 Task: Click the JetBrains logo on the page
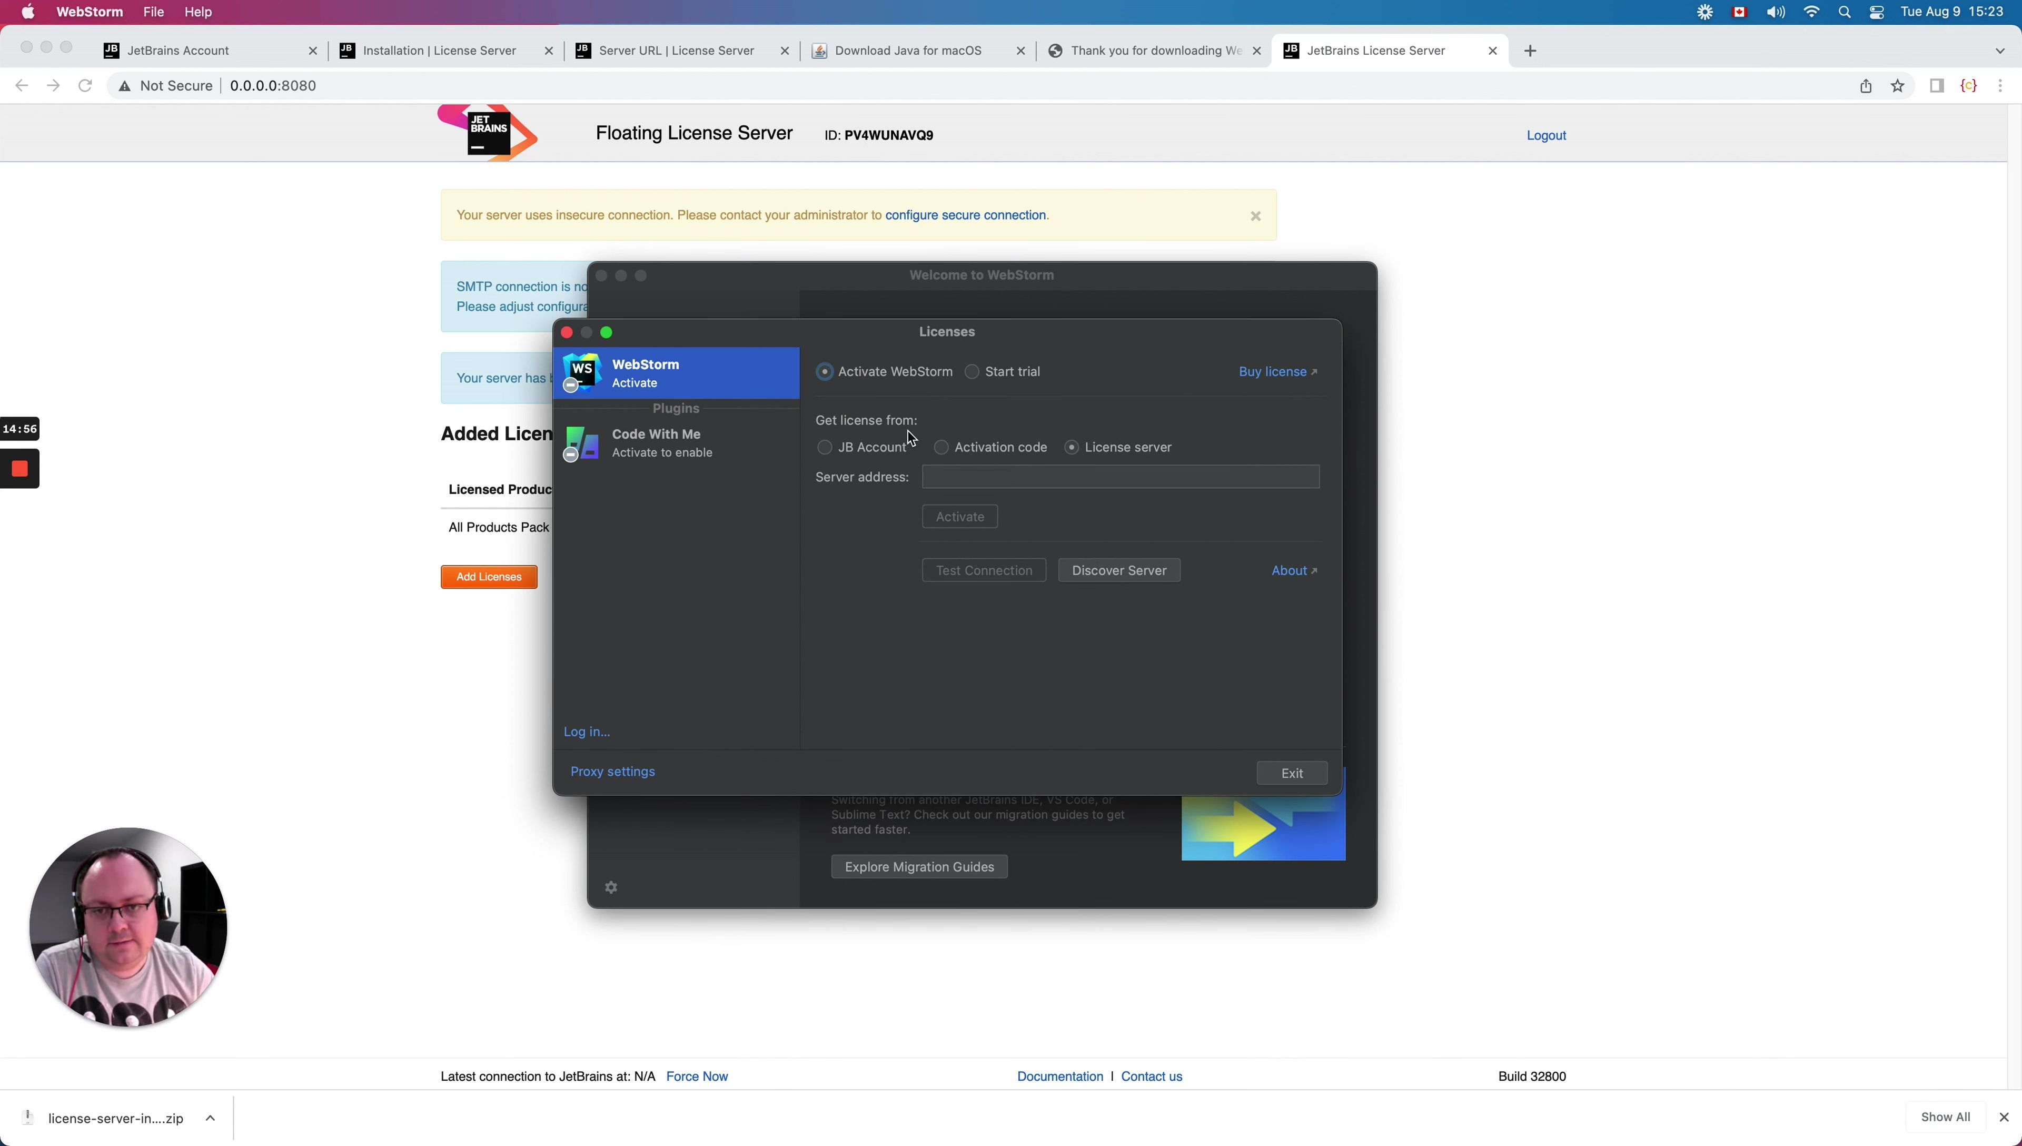487,133
